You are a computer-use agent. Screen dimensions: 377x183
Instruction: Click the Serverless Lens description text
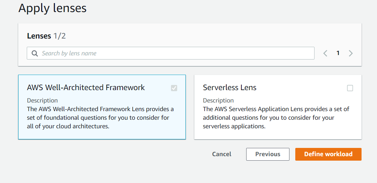pyautogui.click(x=276, y=118)
